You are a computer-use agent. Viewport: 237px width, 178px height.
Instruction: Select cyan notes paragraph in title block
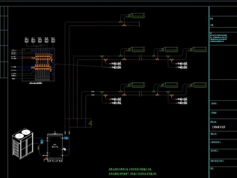(x=218, y=37)
